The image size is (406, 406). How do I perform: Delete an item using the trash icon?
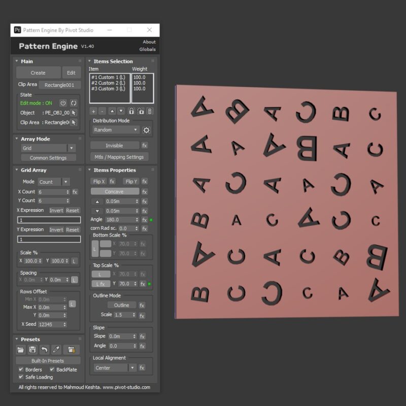pyautogui.click(x=150, y=112)
